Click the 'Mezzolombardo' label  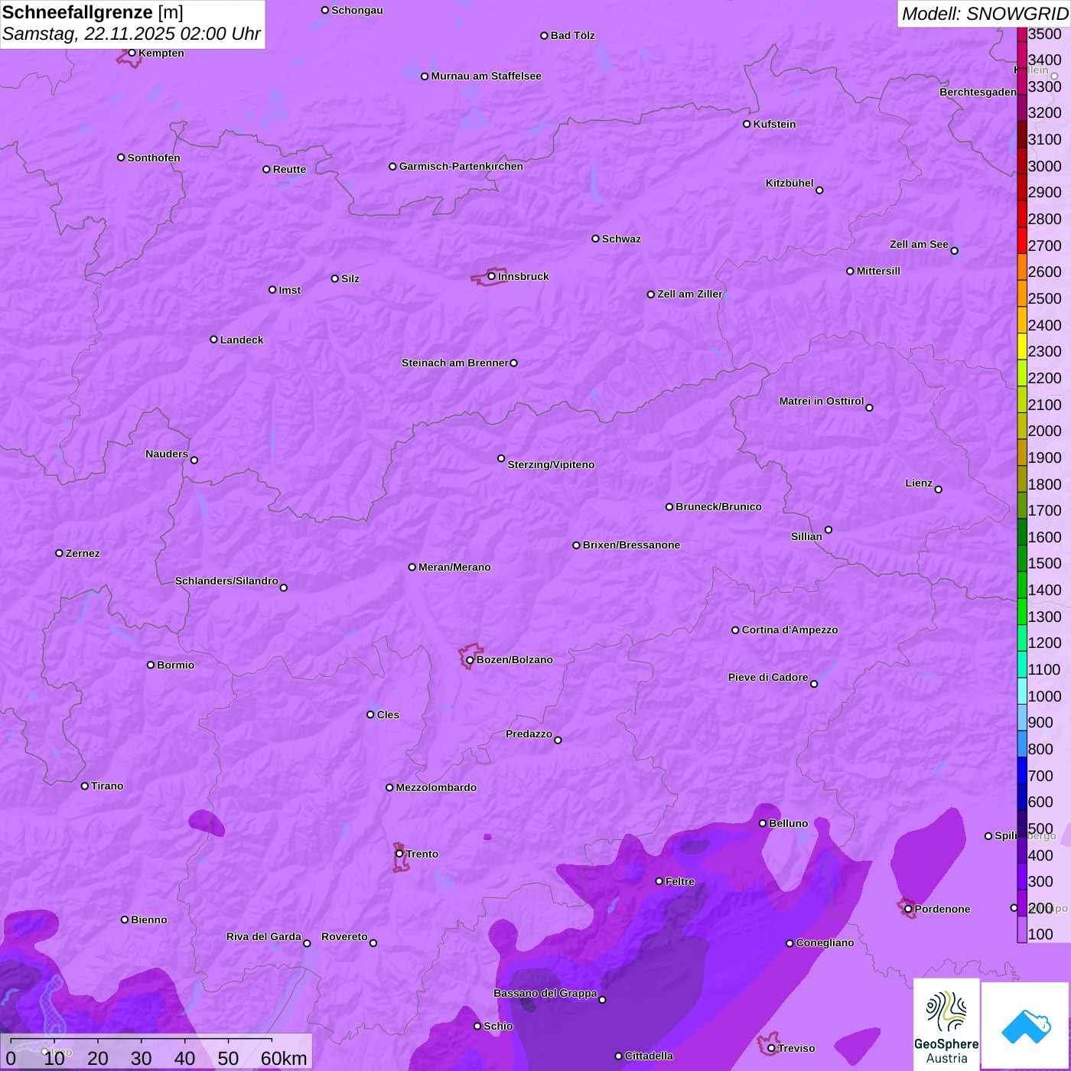tap(436, 787)
